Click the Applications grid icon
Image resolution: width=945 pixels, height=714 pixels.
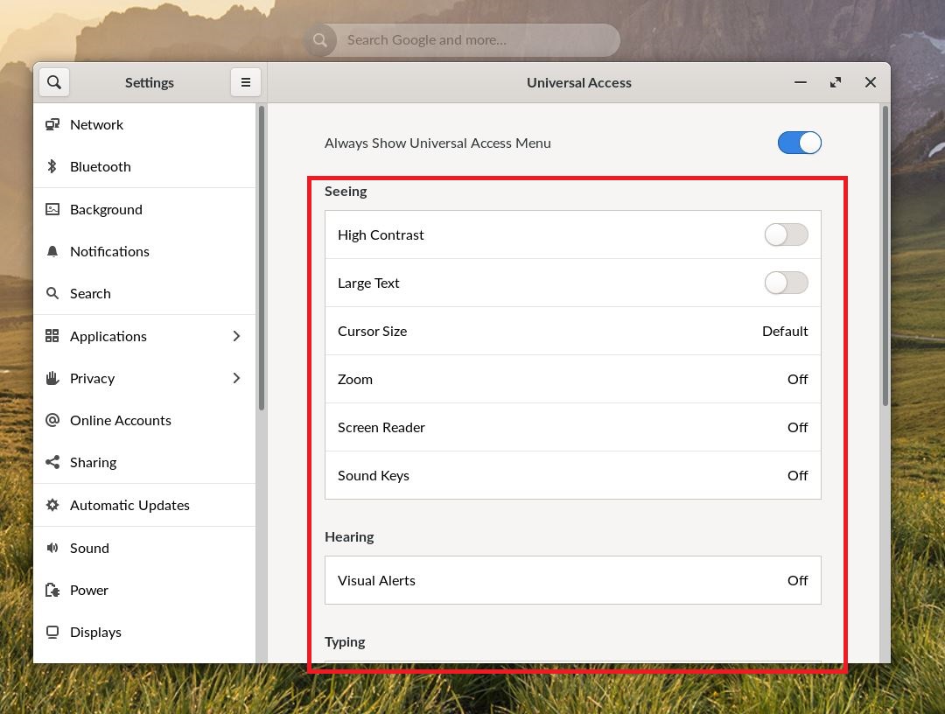(x=52, y=336)
